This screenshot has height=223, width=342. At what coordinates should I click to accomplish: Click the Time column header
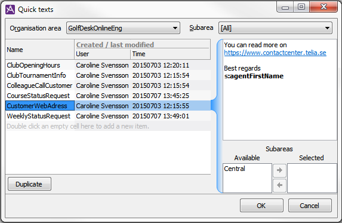[170, 54]
